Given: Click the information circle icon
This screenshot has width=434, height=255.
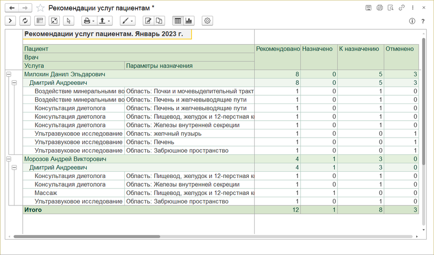Looking at the screenshot, I should coord(412,21).
